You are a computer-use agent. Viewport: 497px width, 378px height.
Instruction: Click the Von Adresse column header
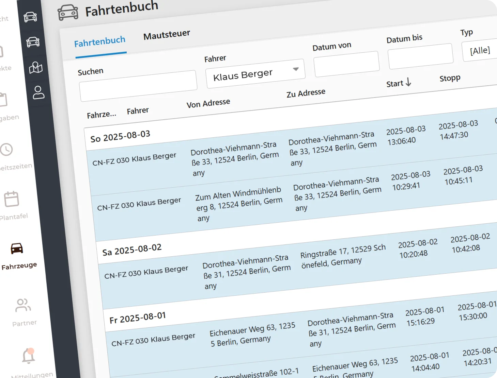click(208, 103)
